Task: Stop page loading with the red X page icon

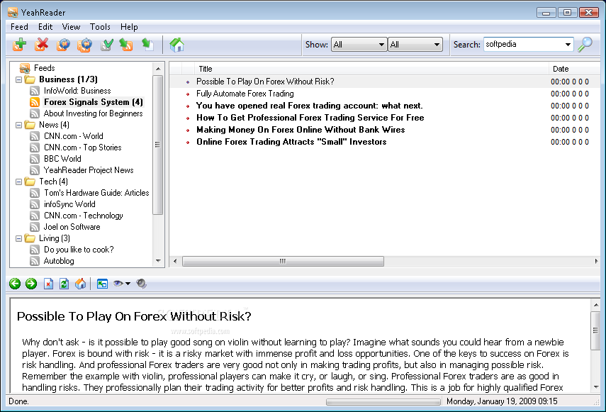Action: 48,284
